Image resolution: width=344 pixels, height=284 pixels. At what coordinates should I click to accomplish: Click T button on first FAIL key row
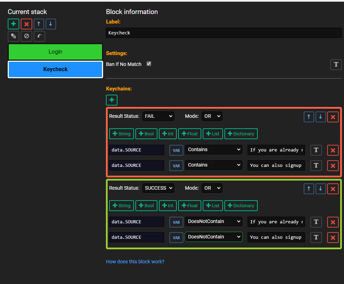point(316,150)
